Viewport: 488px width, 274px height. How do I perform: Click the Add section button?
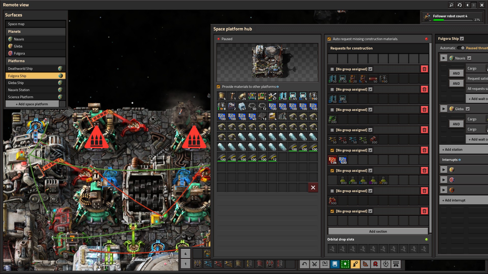(378, 231)
